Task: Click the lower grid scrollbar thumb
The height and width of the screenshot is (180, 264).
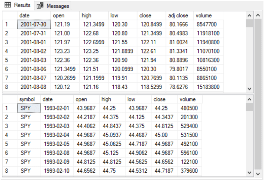Action: 250,107
